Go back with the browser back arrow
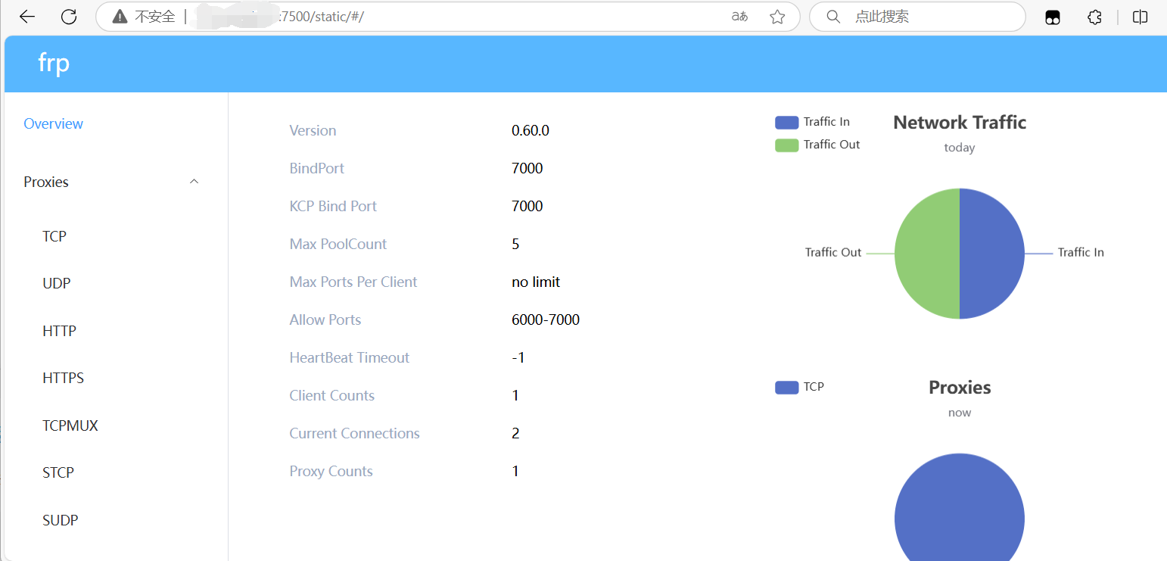Viewport: 1167px width, 561px height. coord(27,17)
